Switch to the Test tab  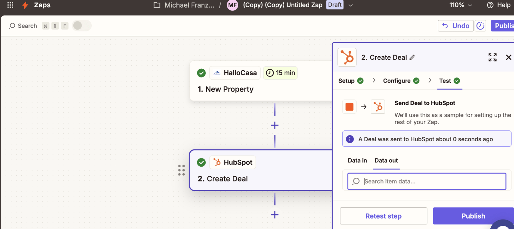click(450, 81)
